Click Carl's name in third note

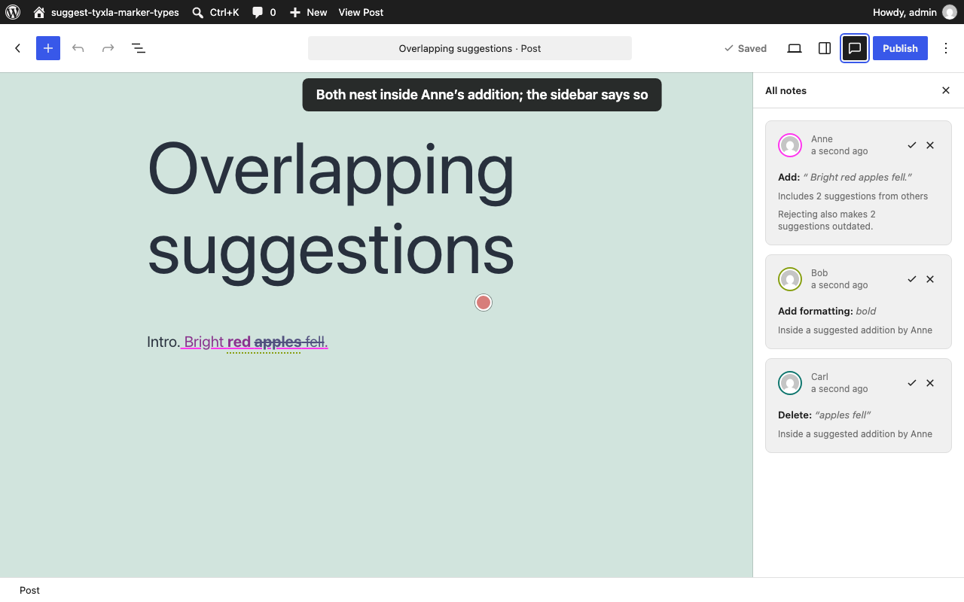click(819, 377)
